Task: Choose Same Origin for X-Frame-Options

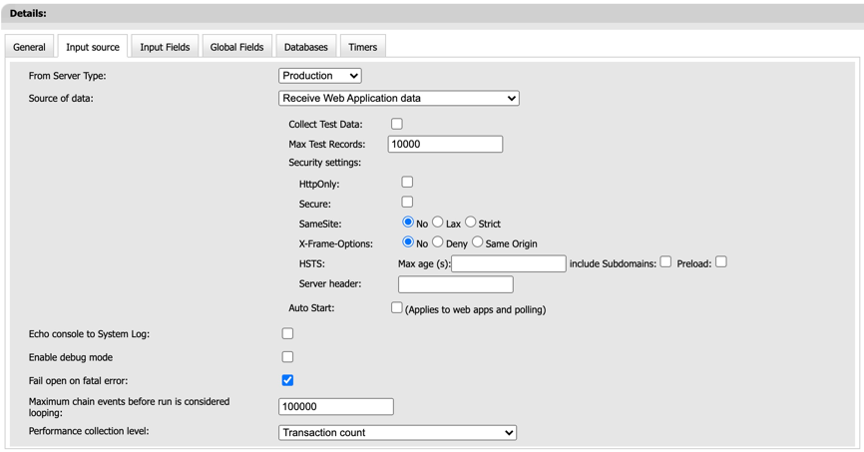Action: [478, 242]
